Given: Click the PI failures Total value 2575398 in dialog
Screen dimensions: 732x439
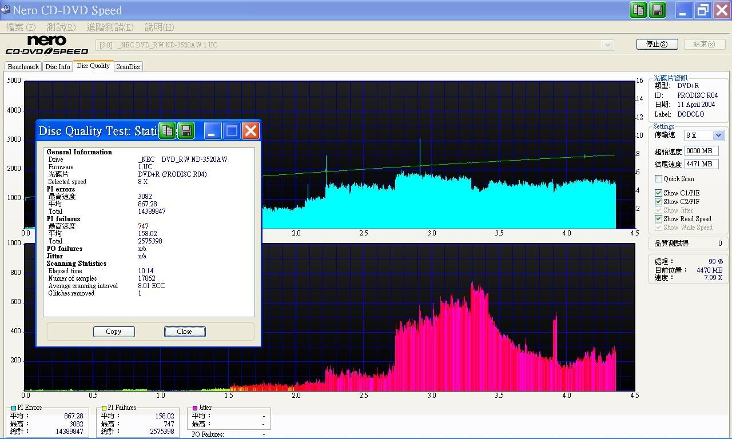Looking at the screenshot, I should click(x=150, y=241).
